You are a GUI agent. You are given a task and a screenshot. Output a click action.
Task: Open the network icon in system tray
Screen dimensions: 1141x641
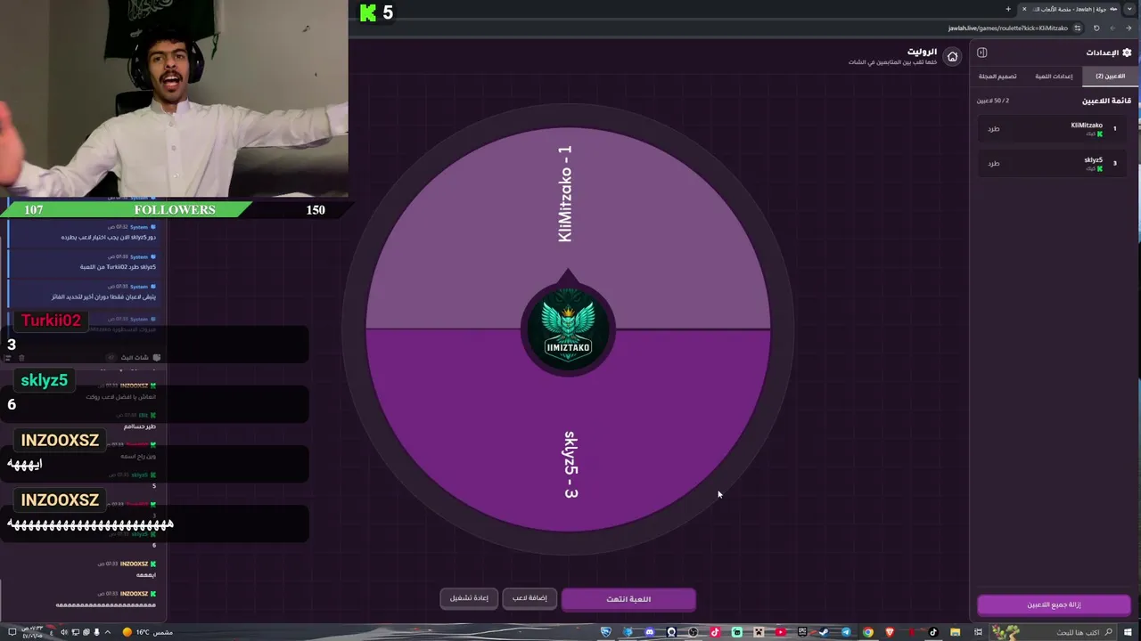tap(76, 632)
